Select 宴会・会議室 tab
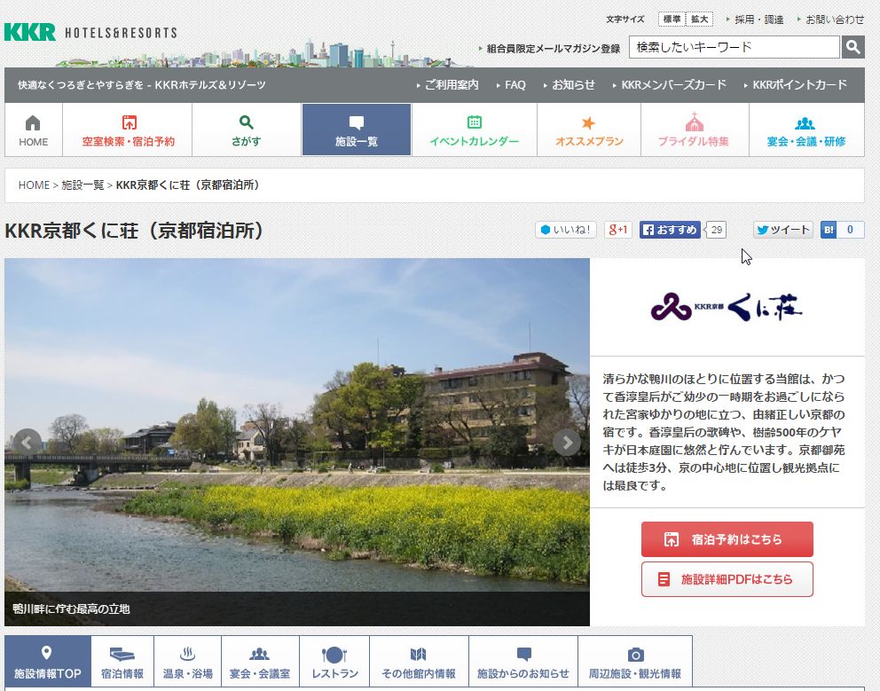The height and width of the screenshot is (691, 880). (261, 662)
